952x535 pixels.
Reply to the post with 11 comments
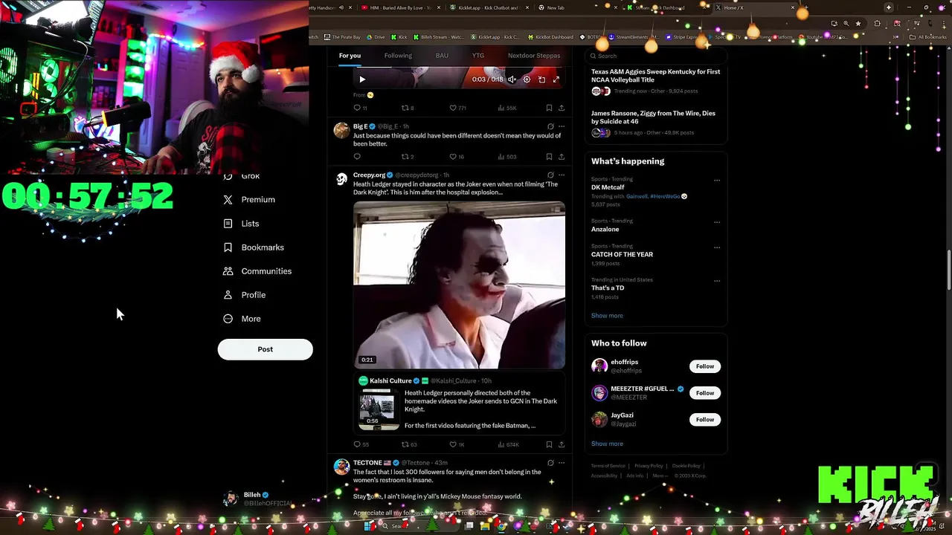(361, 108)
